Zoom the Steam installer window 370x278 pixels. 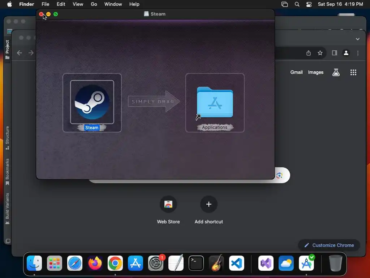point(56,14)
